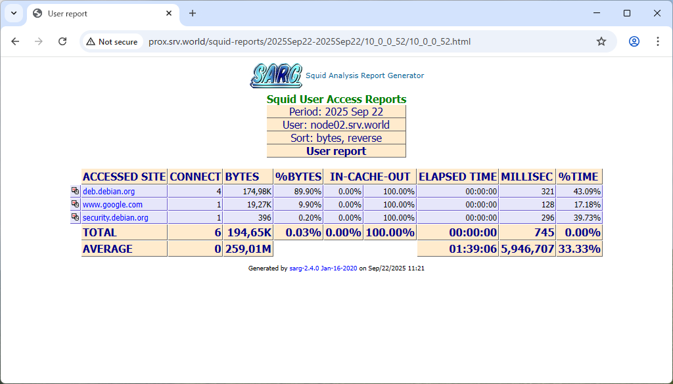The height and width of the screenshot is (384, 673).
Task: Select the User report tab
Action: click(x=99, y=13)
